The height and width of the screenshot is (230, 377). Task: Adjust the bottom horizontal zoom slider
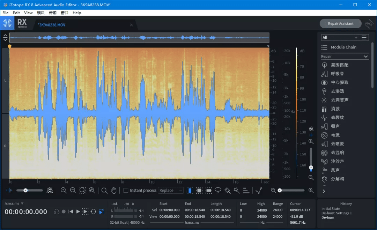(x=291, y=190)
